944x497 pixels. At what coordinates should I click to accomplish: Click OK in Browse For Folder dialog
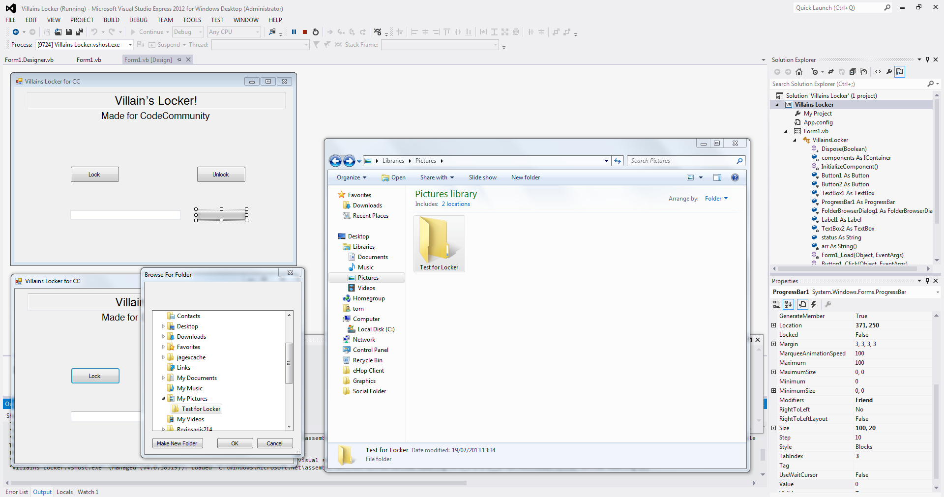[x=235, y=443]
